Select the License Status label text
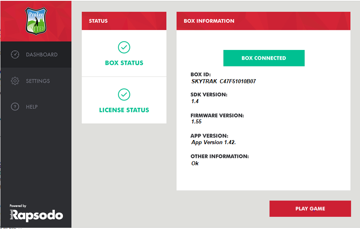This screenshot has height=229, width=360. 124,110
